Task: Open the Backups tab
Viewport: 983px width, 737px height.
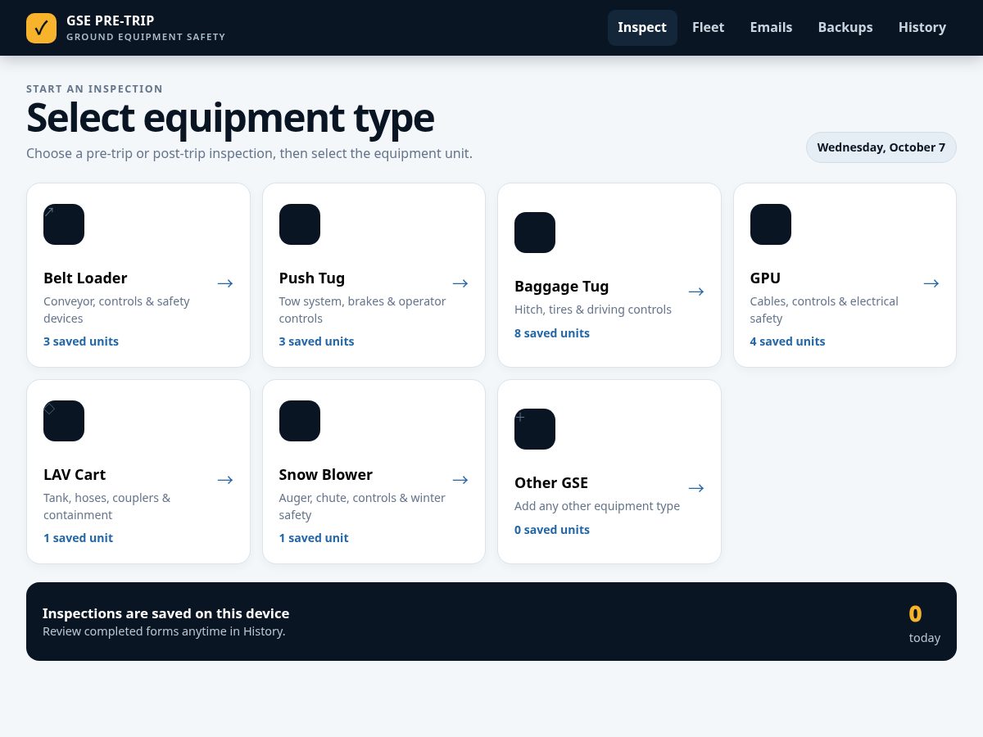Action: [x=845, y=28]
